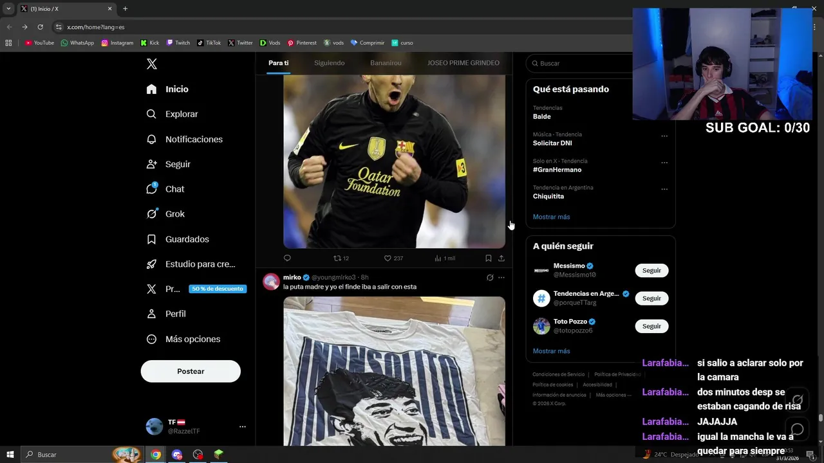Go back in browser history
Image resolution: width=824 pixels, height=463 pixels.
(9, 27)
